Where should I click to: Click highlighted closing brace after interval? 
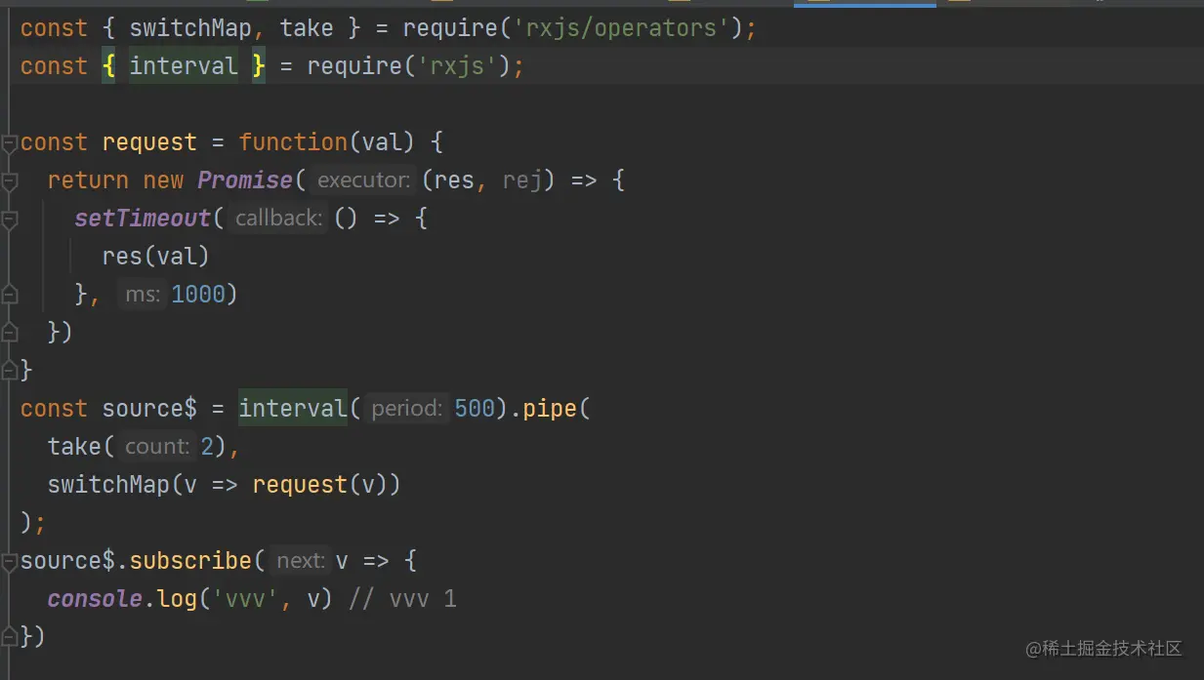[259, 66]
